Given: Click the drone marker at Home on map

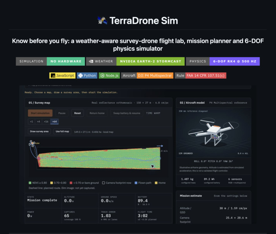Looking at the screenshot, I should tap(32, 143).
